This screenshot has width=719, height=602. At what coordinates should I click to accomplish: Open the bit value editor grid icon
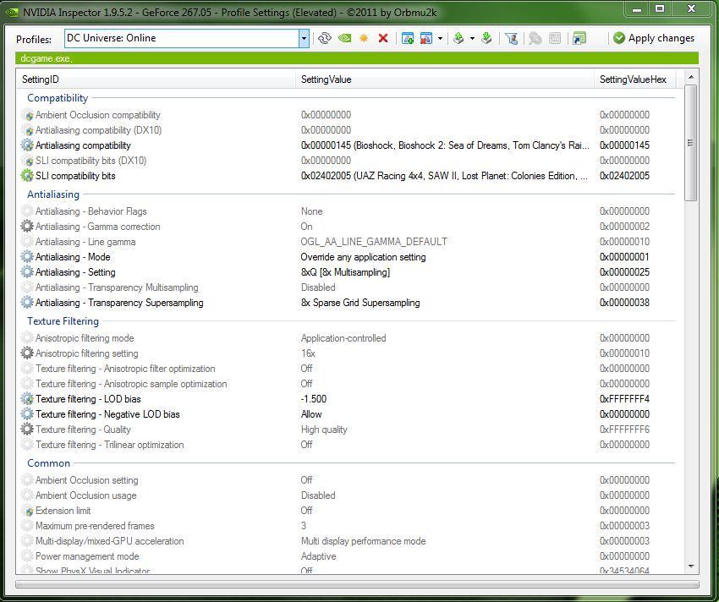tap(555, 38)
